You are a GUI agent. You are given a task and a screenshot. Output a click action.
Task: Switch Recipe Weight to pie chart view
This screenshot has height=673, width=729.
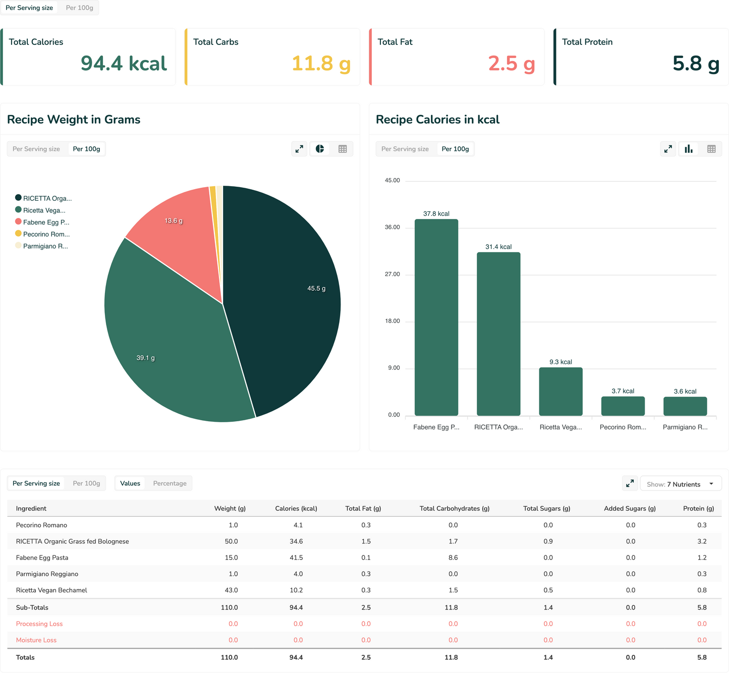click(320, 149)
